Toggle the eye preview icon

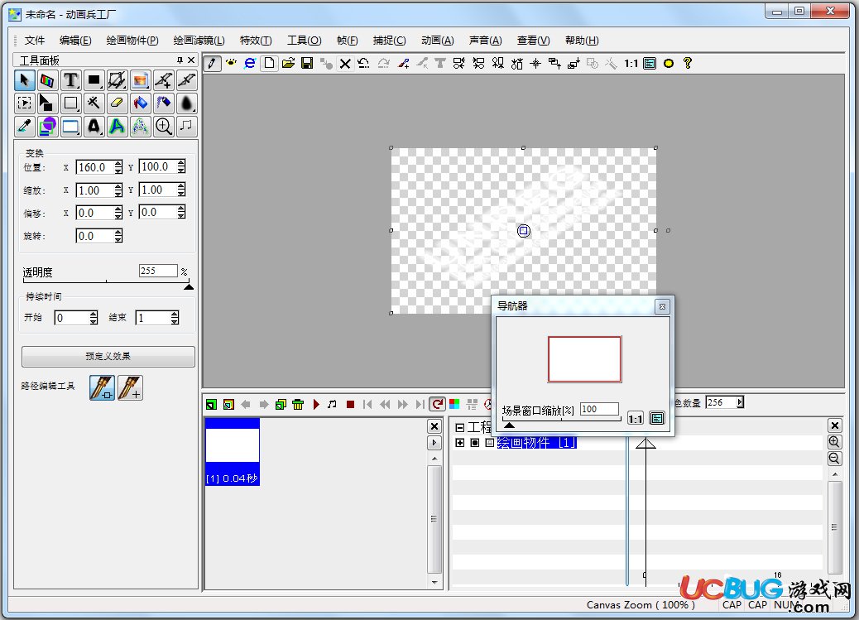(x=231, y=64)
